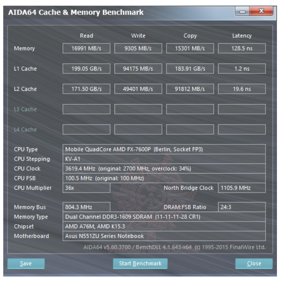Viewport: 281px width, 283px height.
Task: Click the CPU Type field showing FX-7600P
Action: (x=164, y=149)
